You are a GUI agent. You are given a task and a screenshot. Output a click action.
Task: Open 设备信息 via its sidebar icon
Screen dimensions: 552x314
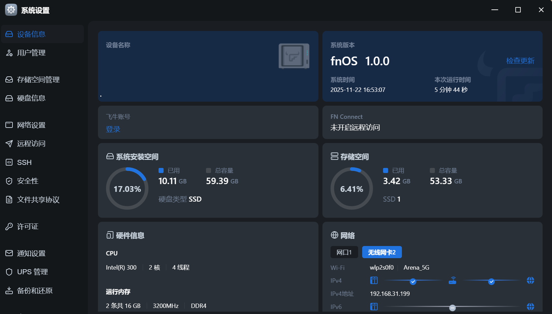9,34
